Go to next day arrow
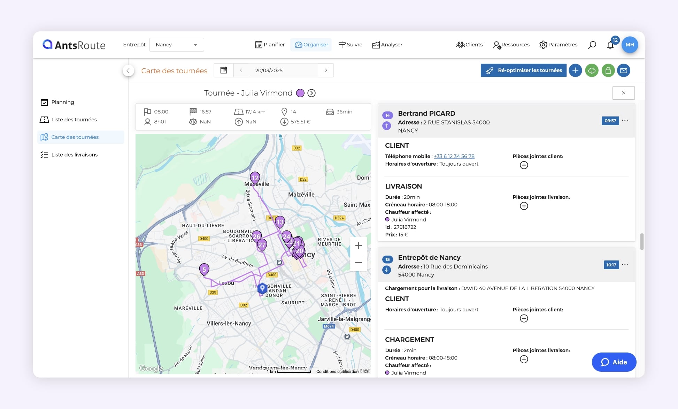Screen dimensions: 678x409 (x=326, y=70)
